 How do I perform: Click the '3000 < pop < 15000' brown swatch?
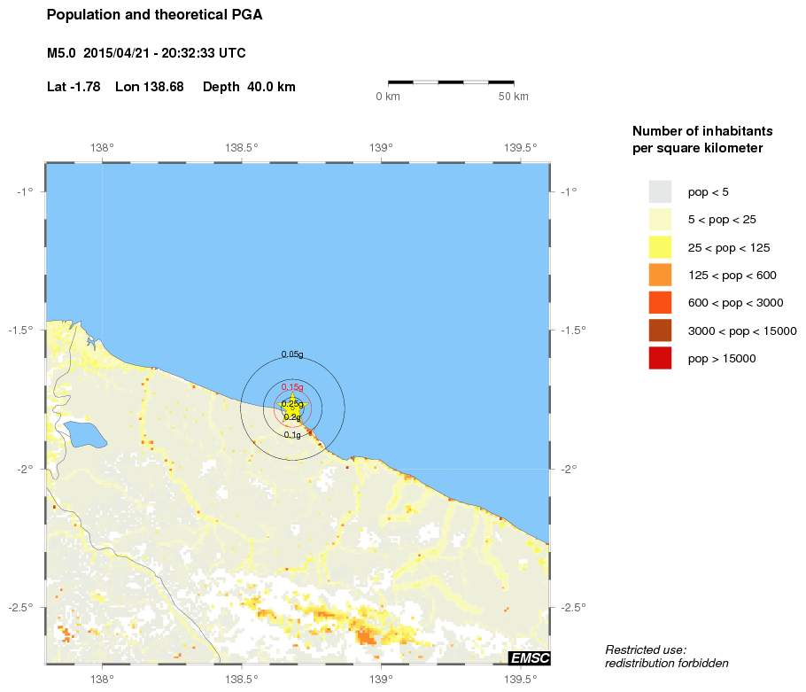pyautogui.click(x=660, y=330)
